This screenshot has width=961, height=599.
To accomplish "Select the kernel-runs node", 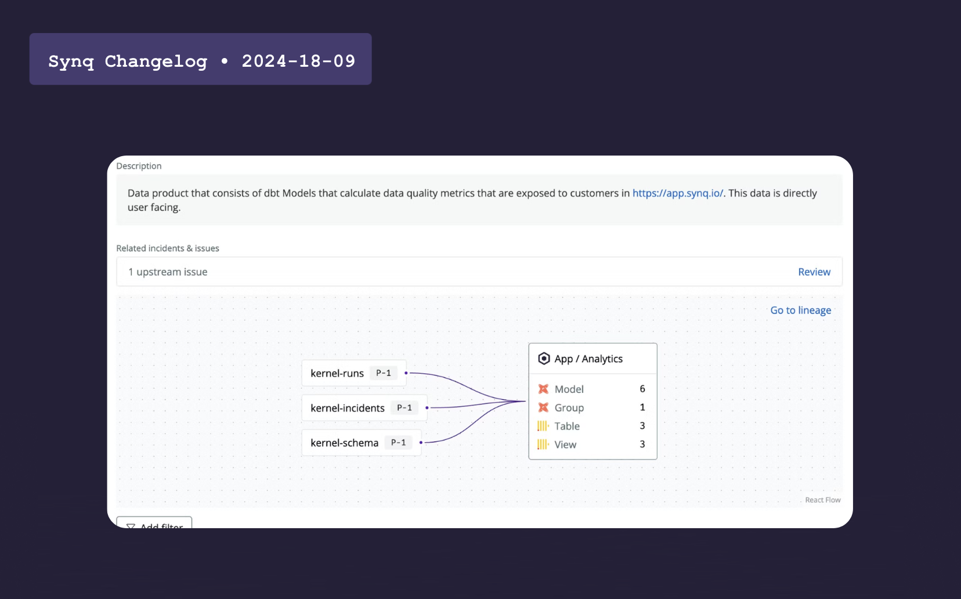I will [x=354, y=373].
